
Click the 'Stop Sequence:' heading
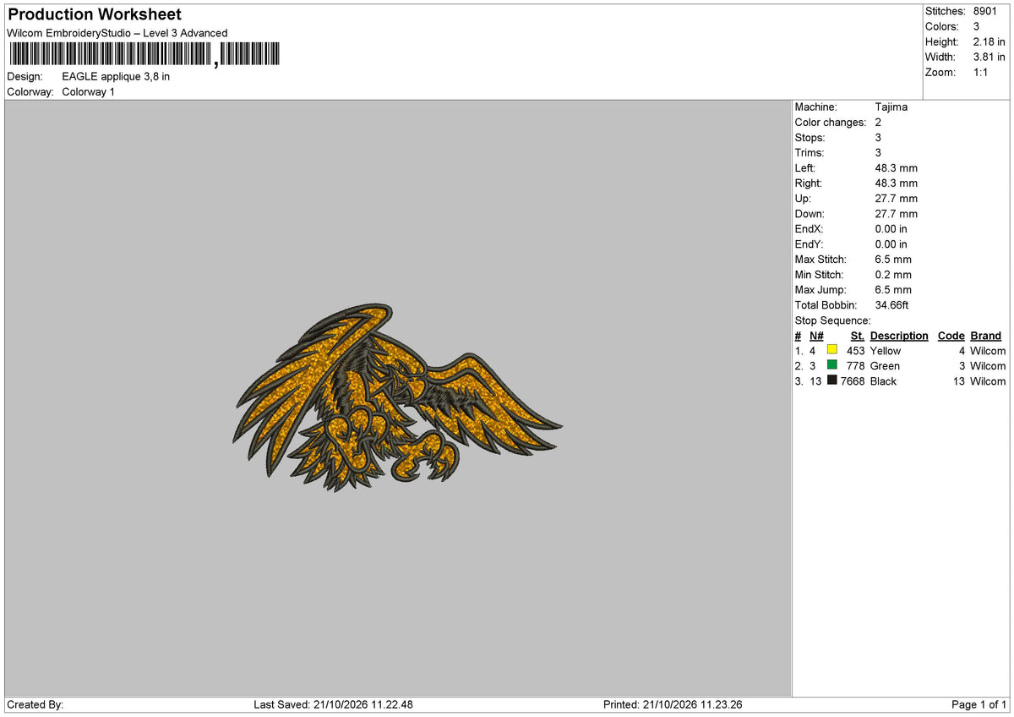[x=833, y=320]
